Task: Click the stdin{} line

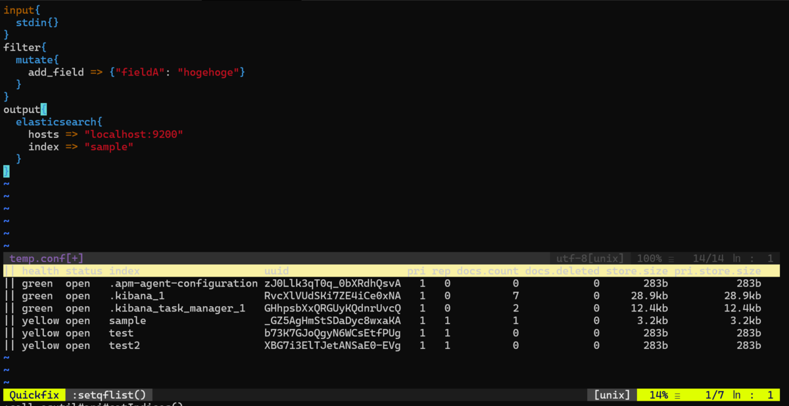Action: point(38,22)
